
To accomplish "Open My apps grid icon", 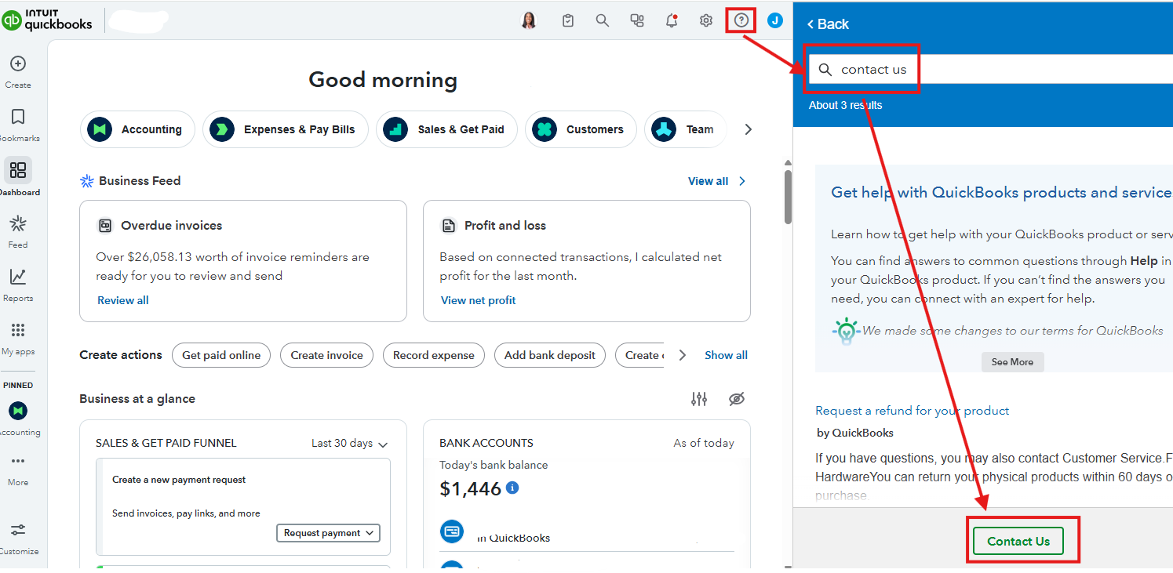I will 18,331.
